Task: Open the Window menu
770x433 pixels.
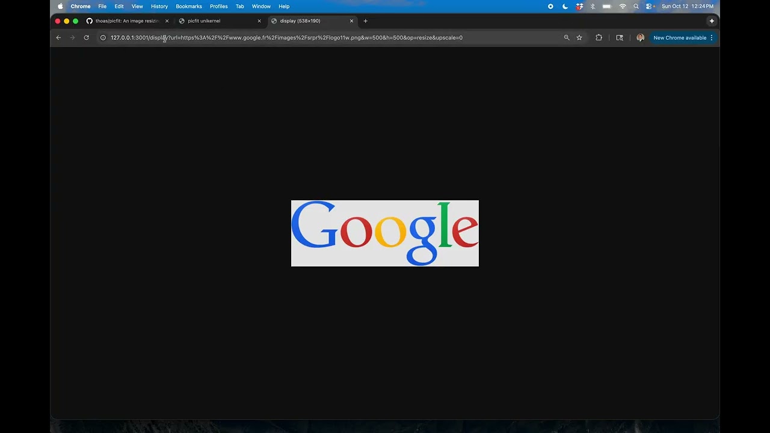Action: tap(261, 7)
